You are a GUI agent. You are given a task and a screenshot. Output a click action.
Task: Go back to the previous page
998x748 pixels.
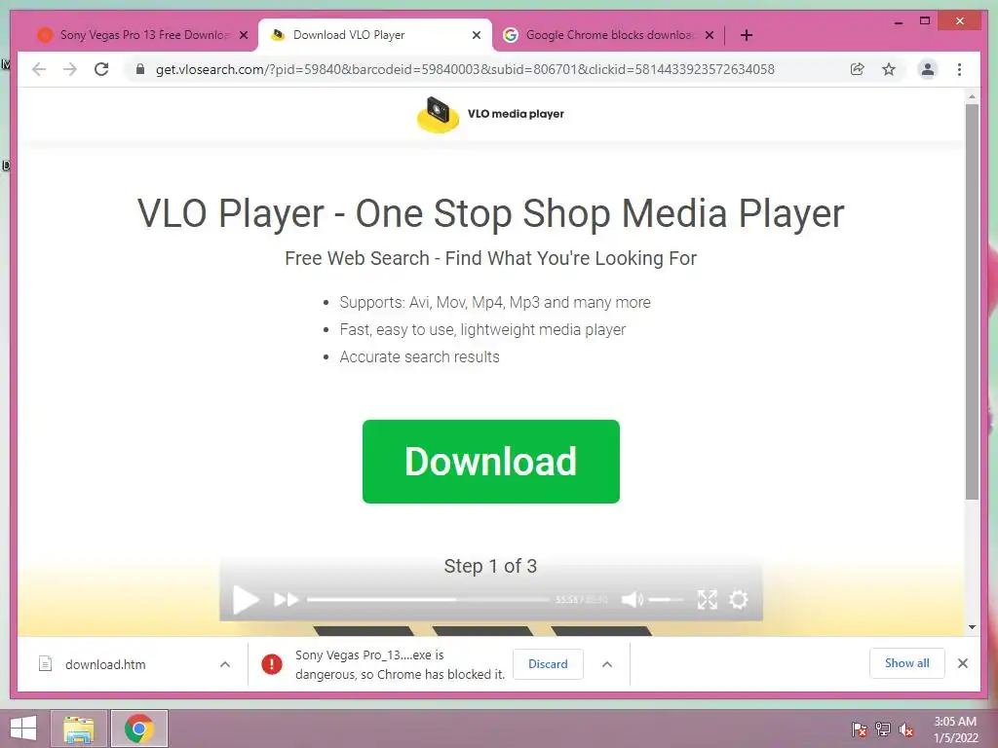pyautogui.click(x=39, y=69)
